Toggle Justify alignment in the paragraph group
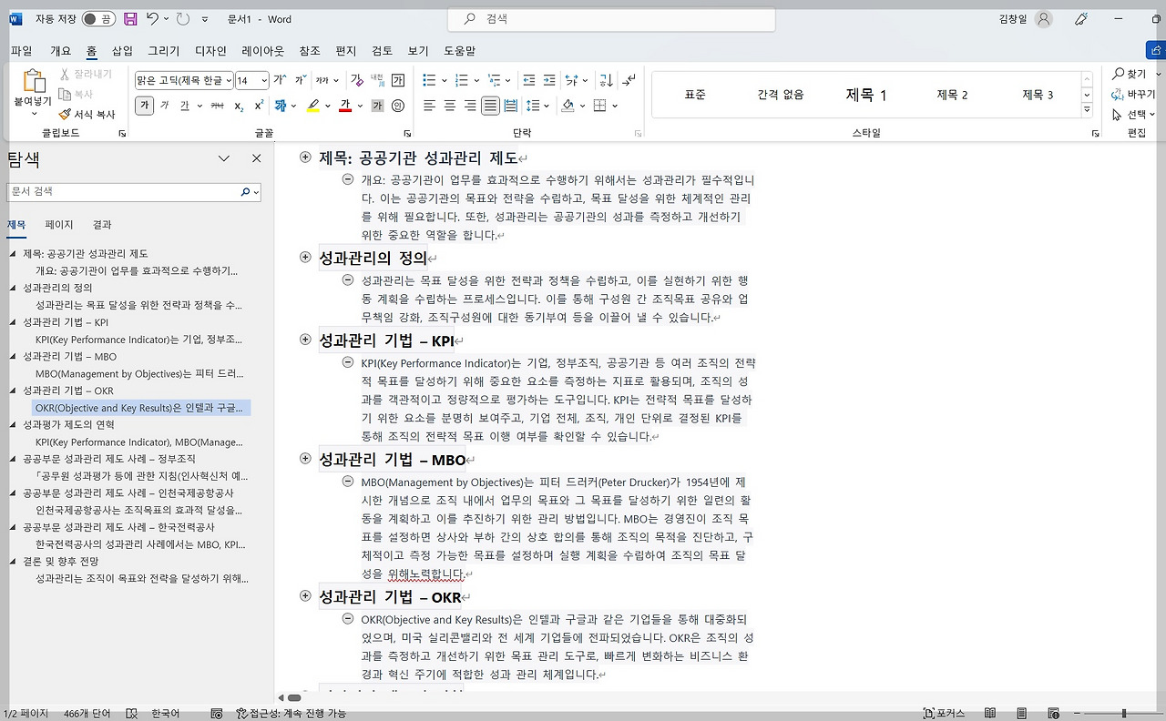This screenshot has width=1166, height=721. tap(490, 106)
